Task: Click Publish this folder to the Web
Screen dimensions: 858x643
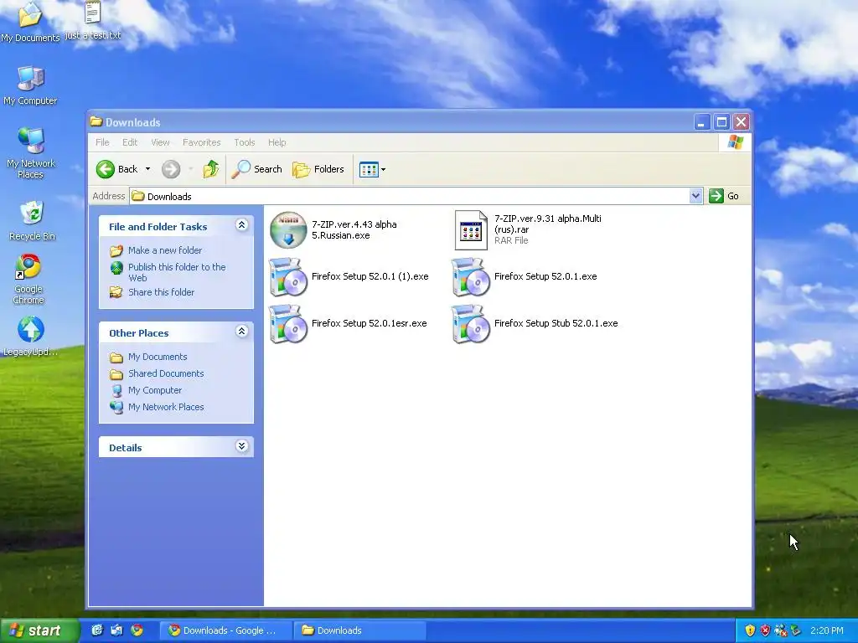Action: point(177,272)
